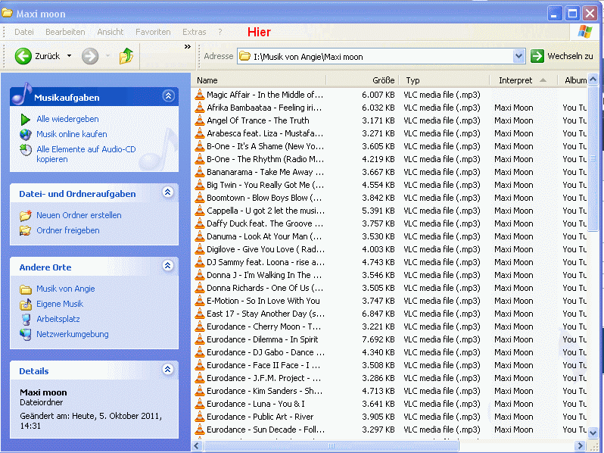Click the green Zurück back arrow
The width and height of the screenshot is (604, 453).
click(23, 56)
